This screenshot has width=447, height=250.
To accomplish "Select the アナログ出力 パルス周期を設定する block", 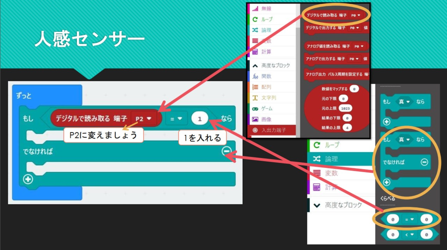I will [x=337, y=74].
